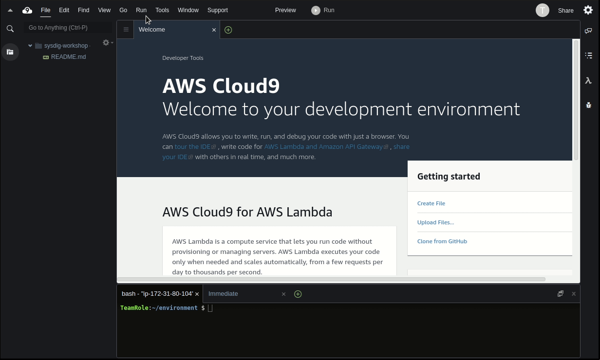Screen dimensions: 600x360
Task: Click the Developer Tools label
Action: [x=183, y=58]
